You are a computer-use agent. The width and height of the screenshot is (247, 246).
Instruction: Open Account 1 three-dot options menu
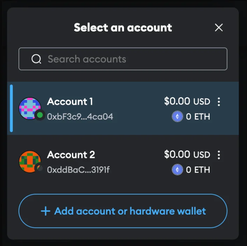[219, 102]
